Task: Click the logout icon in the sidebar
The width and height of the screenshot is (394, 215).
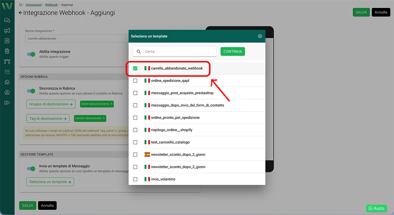Action: tap(7, 103)
